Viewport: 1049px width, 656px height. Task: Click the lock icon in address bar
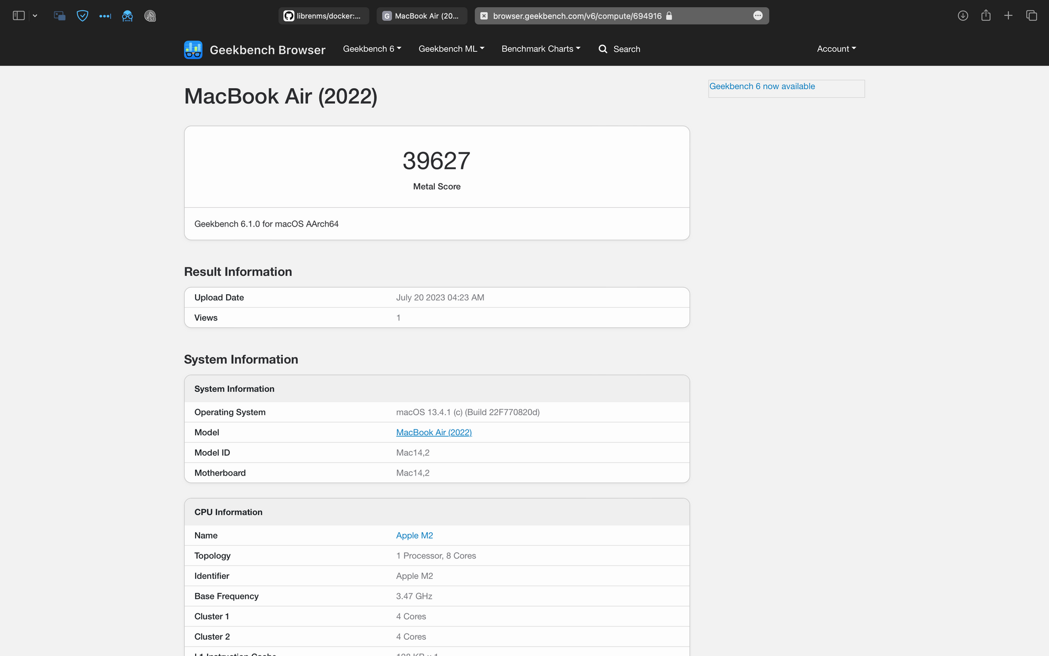(669, 16)
